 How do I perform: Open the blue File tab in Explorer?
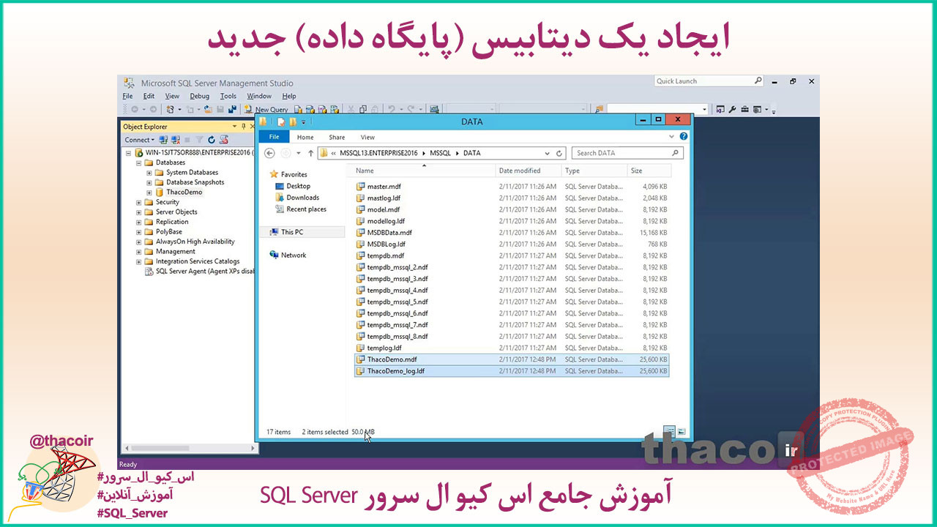[x=275, y=137]
